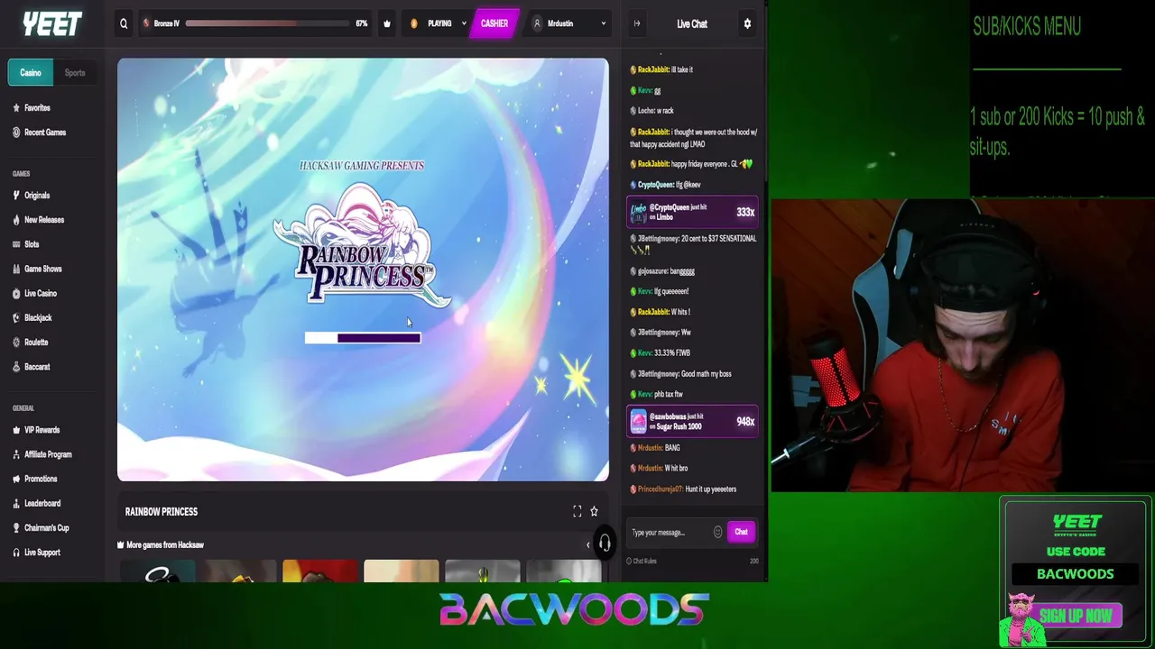This screenshot has height=649, width=1155.
Task: Click the CASHIER button
Action: 494,23
